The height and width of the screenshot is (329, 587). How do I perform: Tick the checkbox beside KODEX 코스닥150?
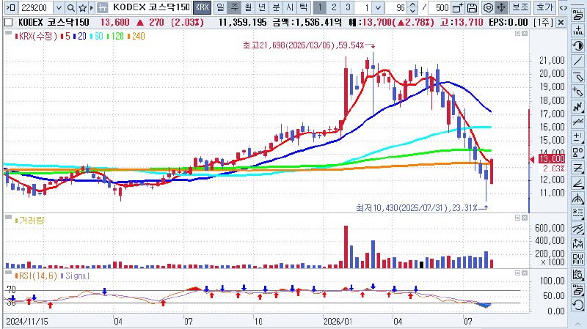8,23
